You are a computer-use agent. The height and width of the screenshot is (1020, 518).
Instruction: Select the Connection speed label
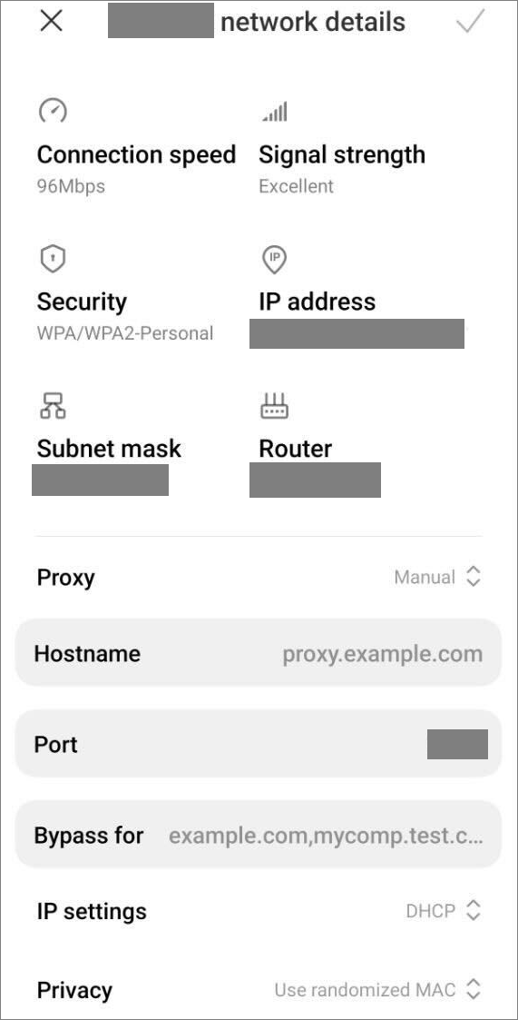(x=136, y=154)
